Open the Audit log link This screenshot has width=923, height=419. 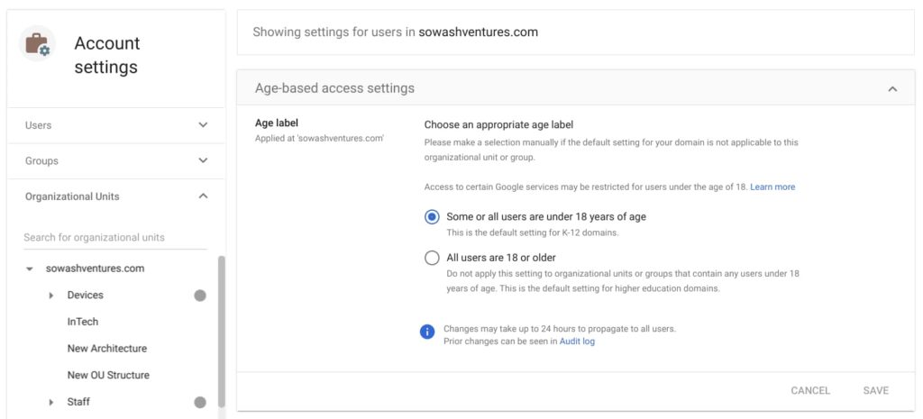pyautogui.click(x=577, y=342)
